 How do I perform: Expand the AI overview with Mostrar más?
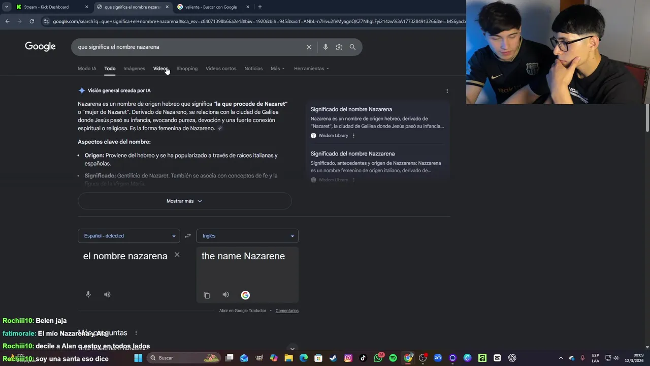(x=184, y=201)
